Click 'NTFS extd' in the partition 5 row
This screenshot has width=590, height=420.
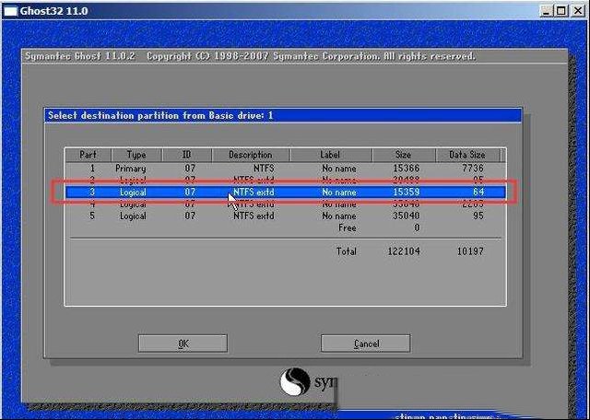click(254, 216)
